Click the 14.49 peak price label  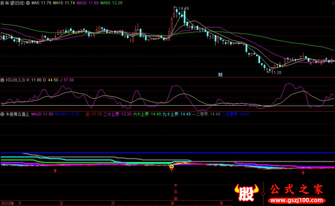[183, 8]
